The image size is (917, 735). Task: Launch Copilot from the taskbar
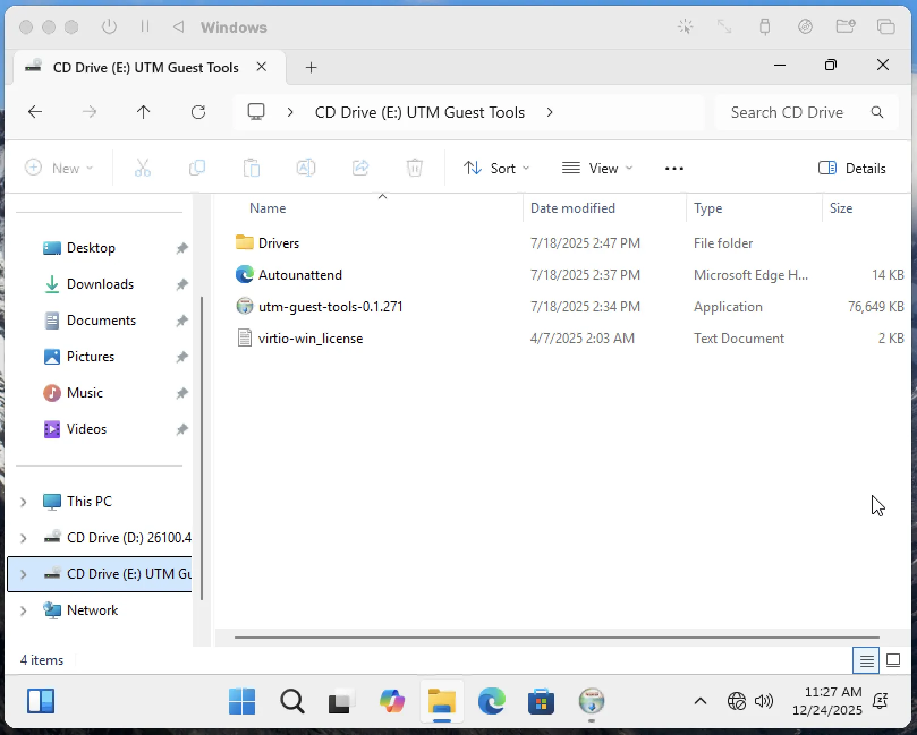tap(392, 702)
